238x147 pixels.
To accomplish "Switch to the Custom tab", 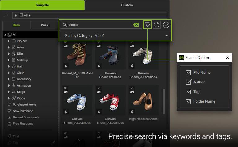I will (x=127, y=5).
